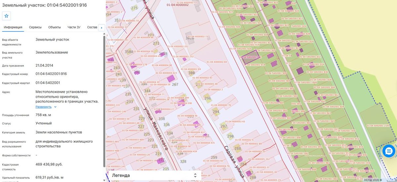Select unit value 619,31 руб./кв. м
This screenshot has height=182, width=397.
[x=50, y=177]
